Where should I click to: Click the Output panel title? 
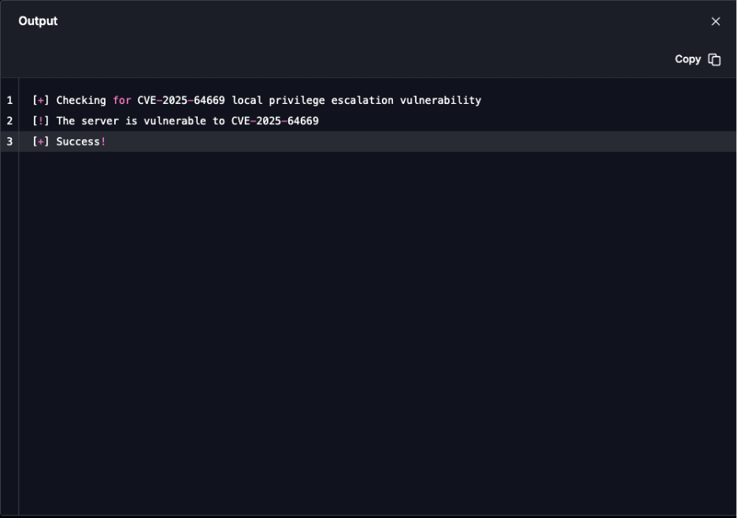(x=38, y=21)
